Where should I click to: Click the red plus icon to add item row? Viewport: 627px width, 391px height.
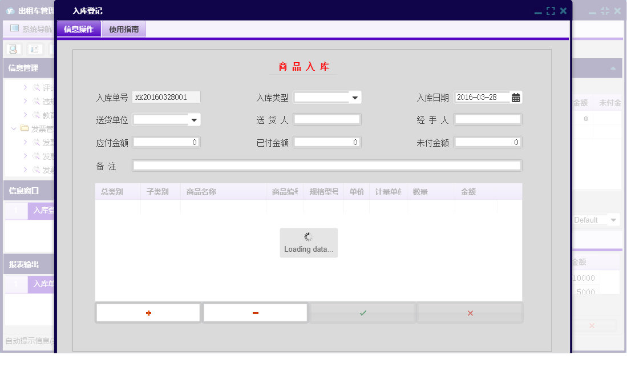148,312
